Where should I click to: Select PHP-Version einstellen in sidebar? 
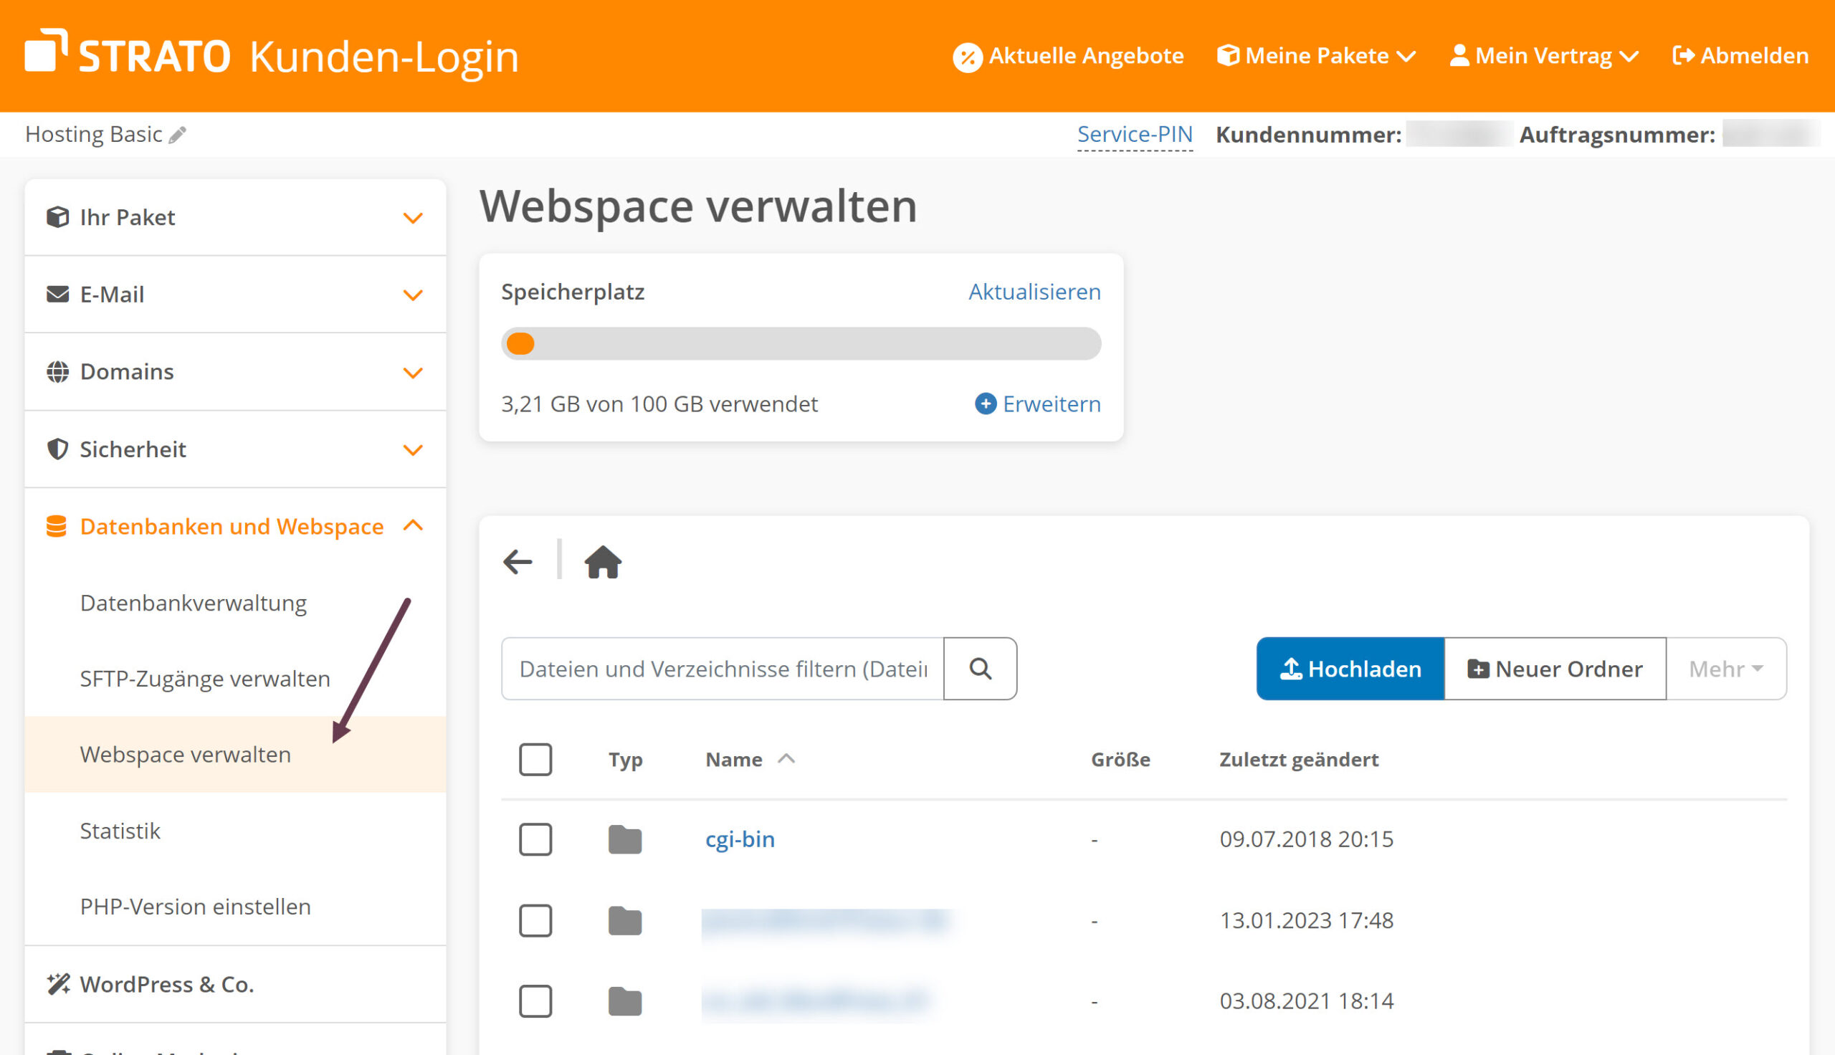(x=196, y=907)
